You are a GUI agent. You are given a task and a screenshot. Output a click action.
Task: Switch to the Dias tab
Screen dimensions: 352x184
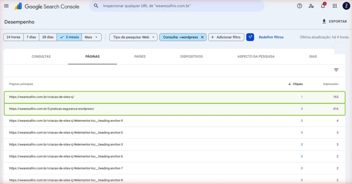313,57
